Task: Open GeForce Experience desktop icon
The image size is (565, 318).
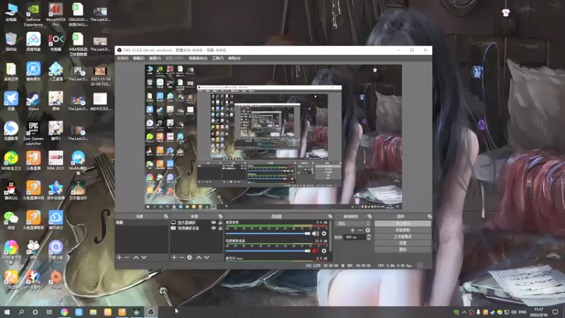Action: [33, 16]
